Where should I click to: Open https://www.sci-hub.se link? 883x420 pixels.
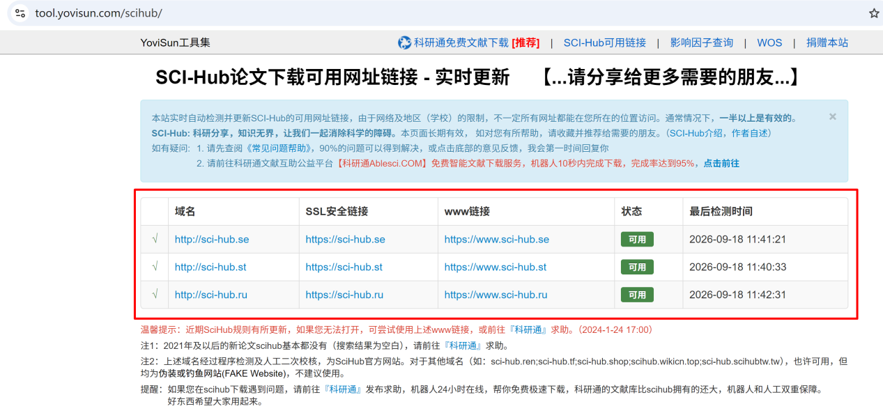pos(496,239)
